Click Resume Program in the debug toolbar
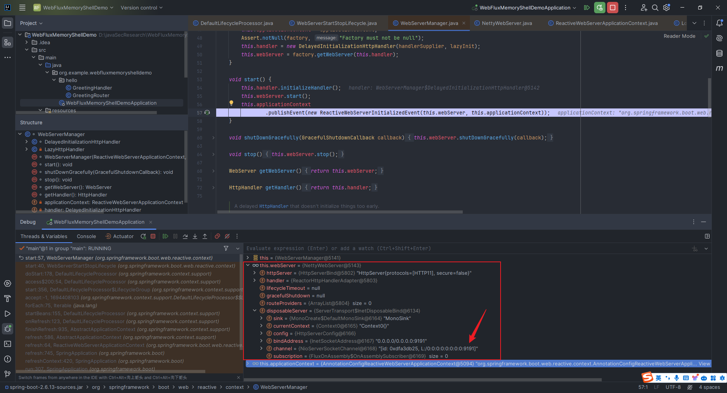 tap(165, 236)
